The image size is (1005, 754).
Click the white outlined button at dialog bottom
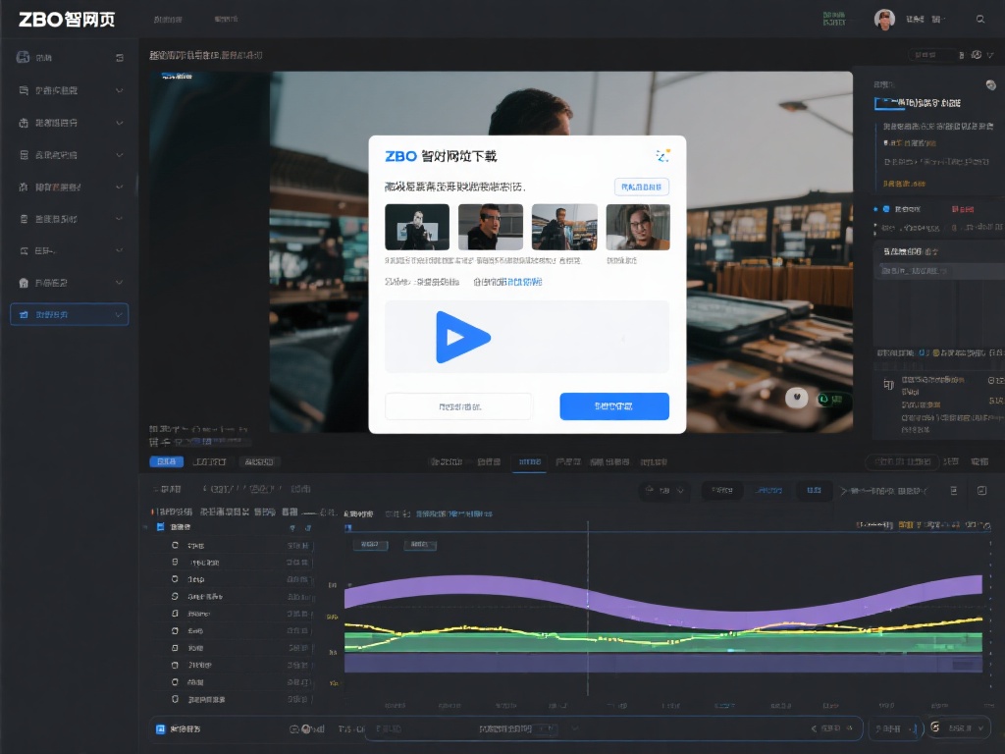[458, 406]
